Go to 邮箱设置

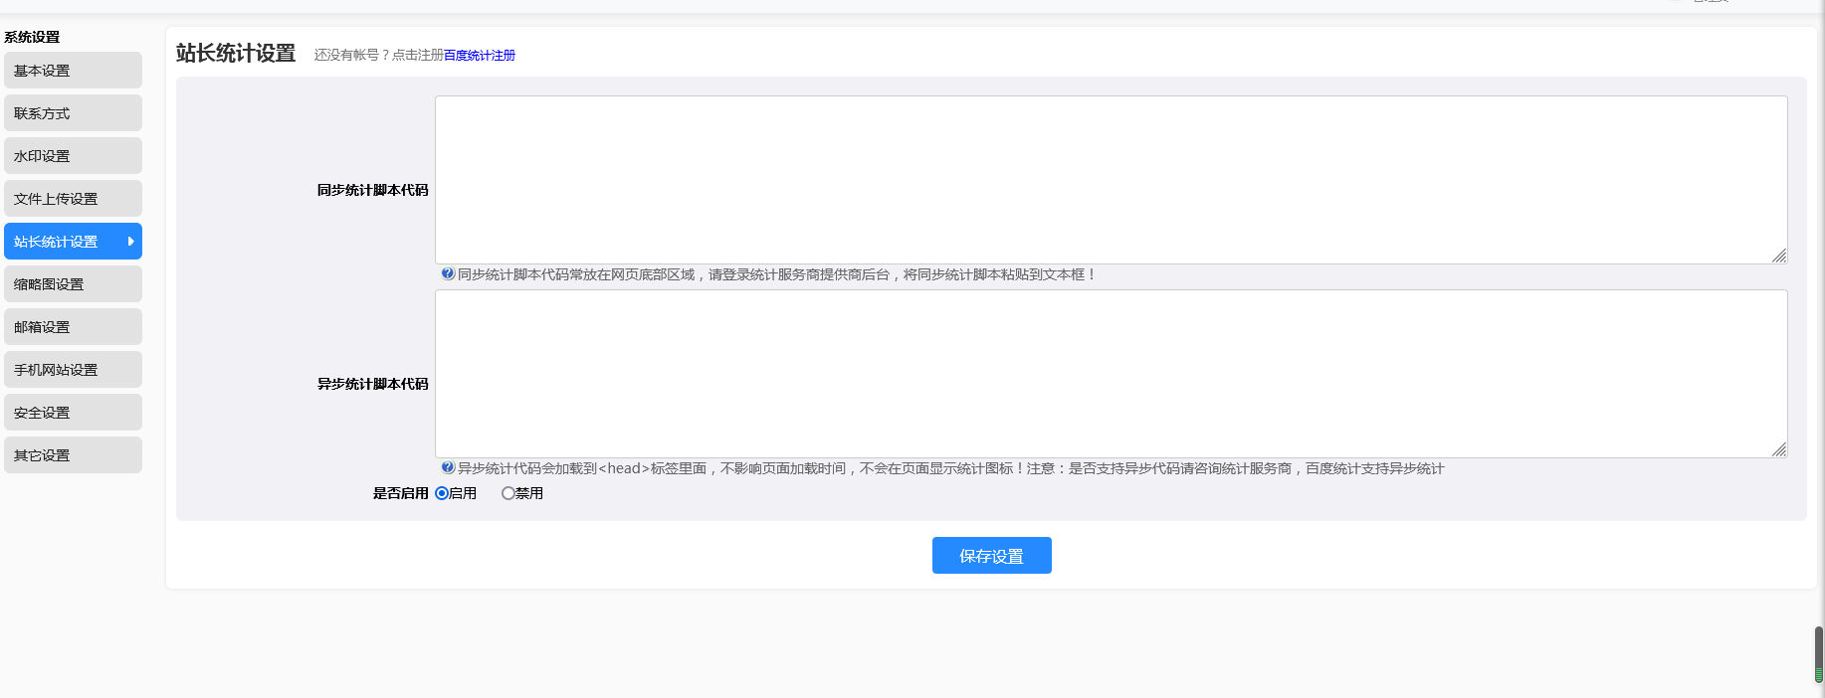(73, 327)
